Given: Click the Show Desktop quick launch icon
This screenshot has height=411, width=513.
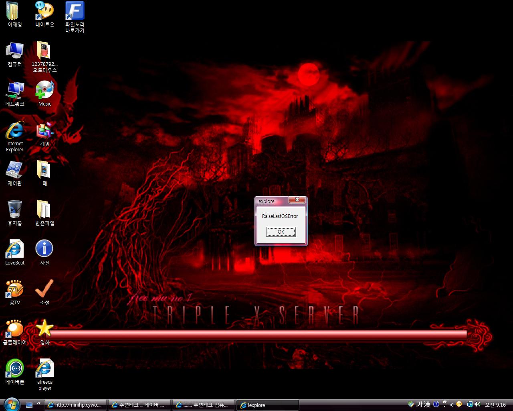Looking at the screenshot, I should coord(29,405).
